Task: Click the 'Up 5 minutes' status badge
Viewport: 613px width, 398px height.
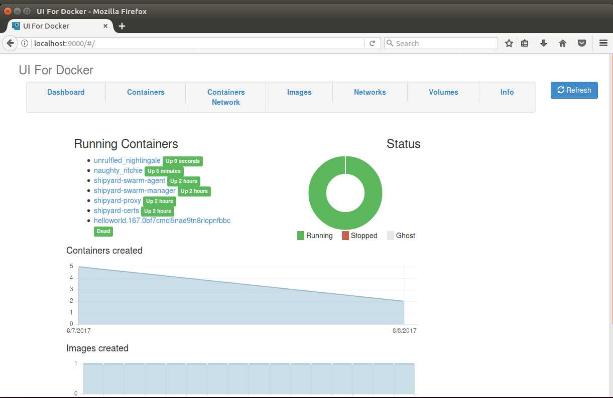Action: 164,171
